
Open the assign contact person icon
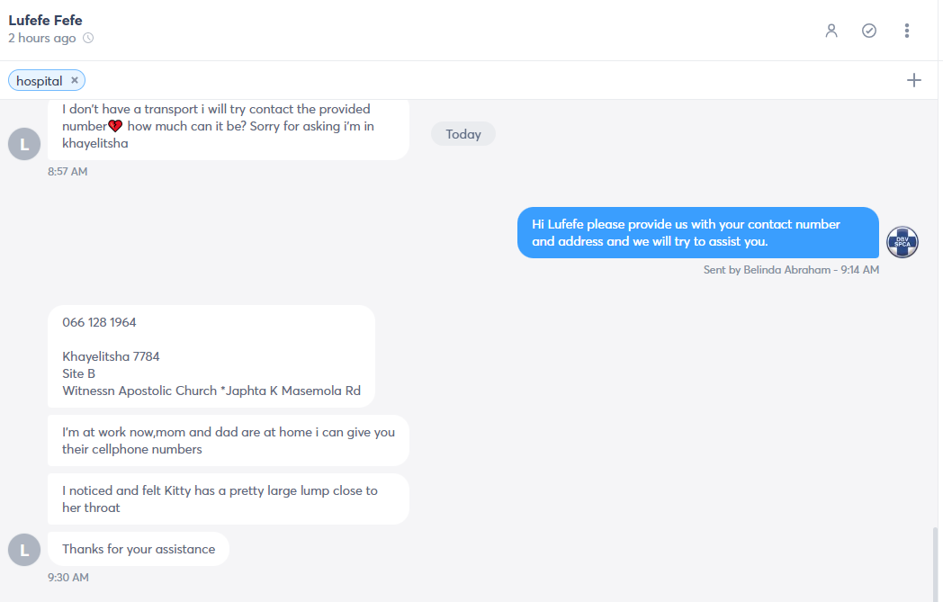pos(831,31)
